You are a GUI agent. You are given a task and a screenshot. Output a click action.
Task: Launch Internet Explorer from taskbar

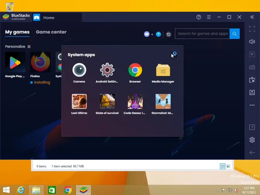pyautogui.click(x=21, y=190)
